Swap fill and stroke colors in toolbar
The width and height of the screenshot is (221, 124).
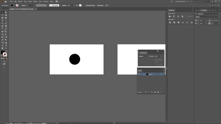tap(6, 51)
